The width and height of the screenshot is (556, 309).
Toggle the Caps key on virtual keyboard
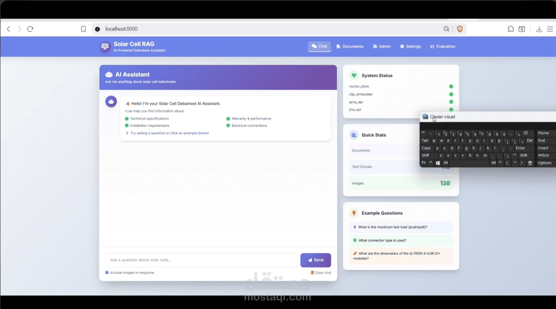point(427,149)
